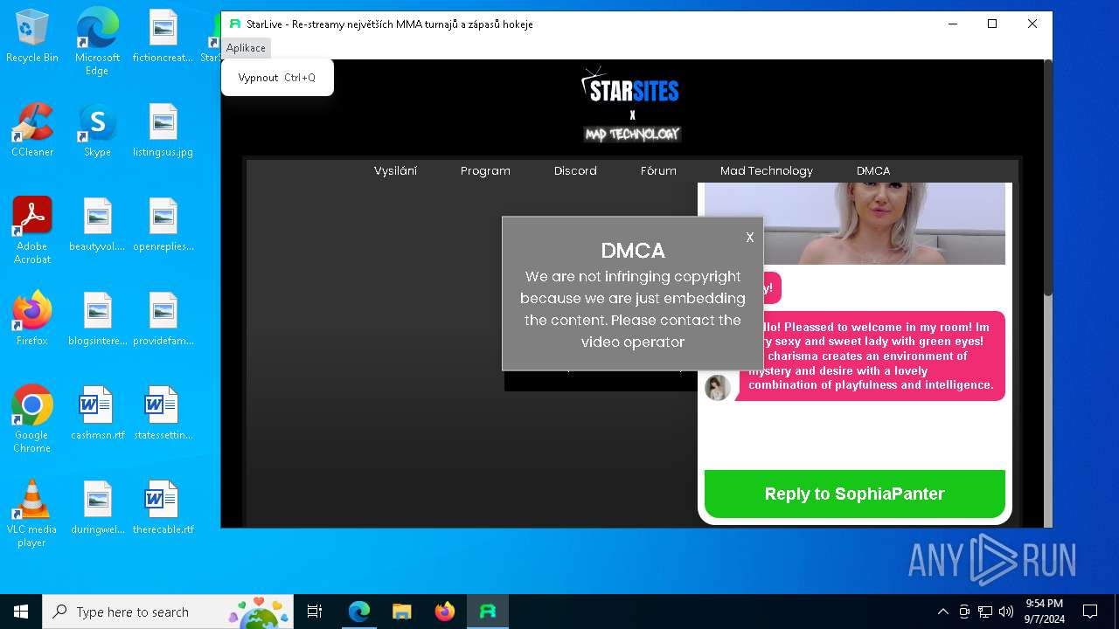The height and width of the screenshot is (629, 1119).
Task: Click the taskbar clock showing 9:54 PM
Action: pyautogui.click(x=1045, y=612)
